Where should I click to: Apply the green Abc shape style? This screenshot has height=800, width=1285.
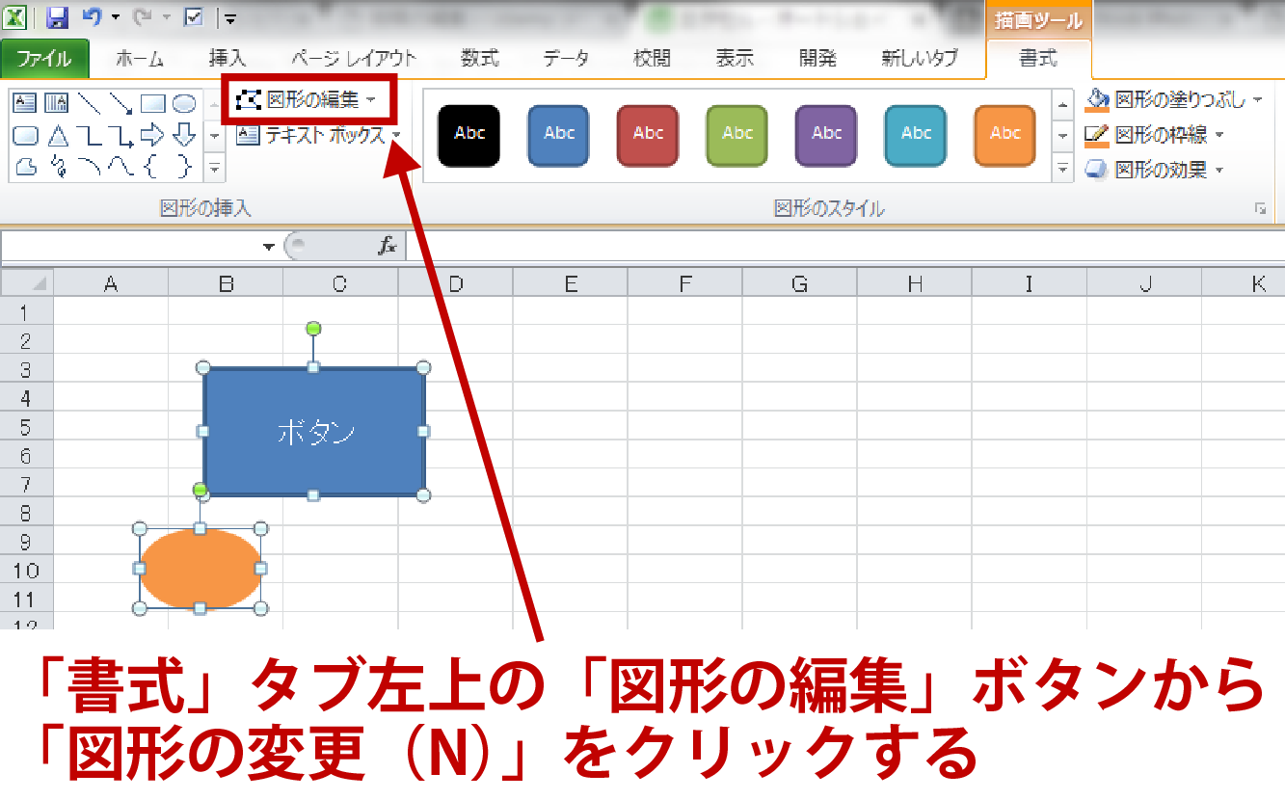click(737, 135)
